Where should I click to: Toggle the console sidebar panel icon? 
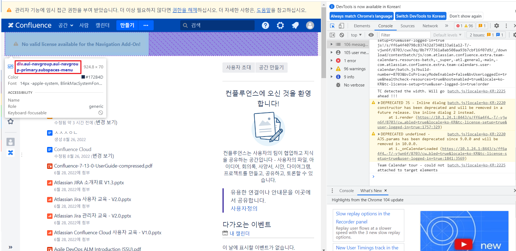click(332, 35)
